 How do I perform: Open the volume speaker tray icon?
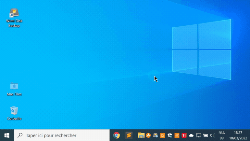coord(213,135)
